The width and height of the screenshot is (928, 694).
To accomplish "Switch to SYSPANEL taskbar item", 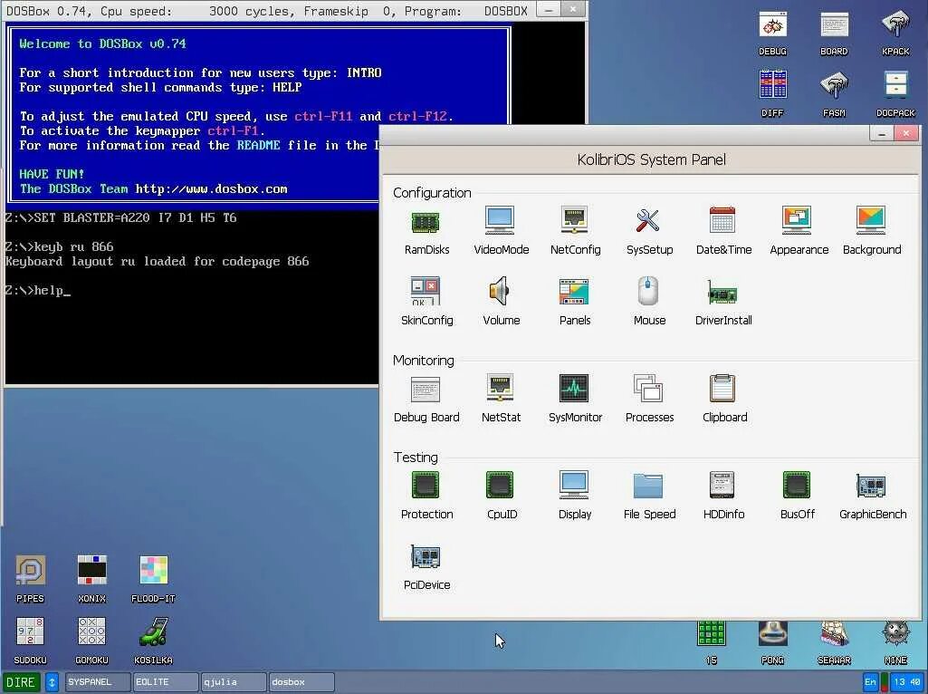I will pyautogui.click(x=98, y=682).
